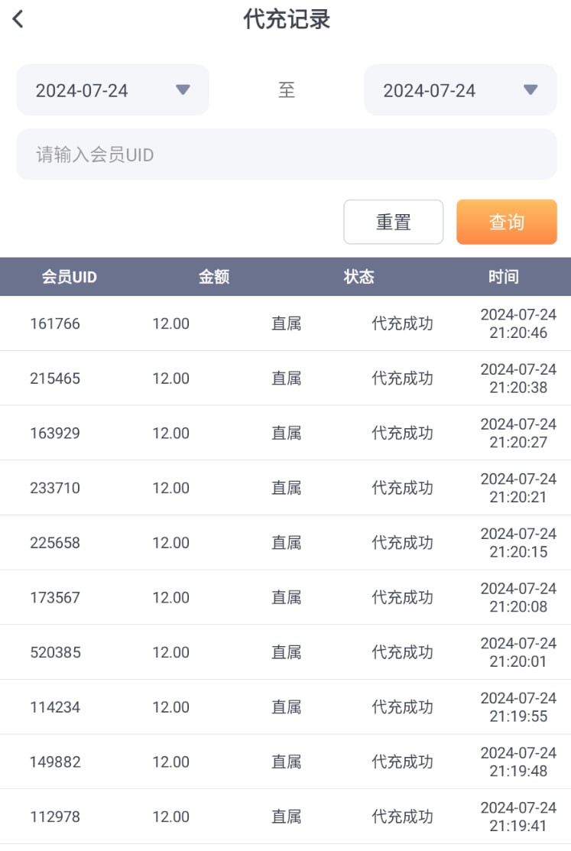This screenshot has height=851, width=571.
Task: Select the record with UID 215465
Action: [55, 378]
